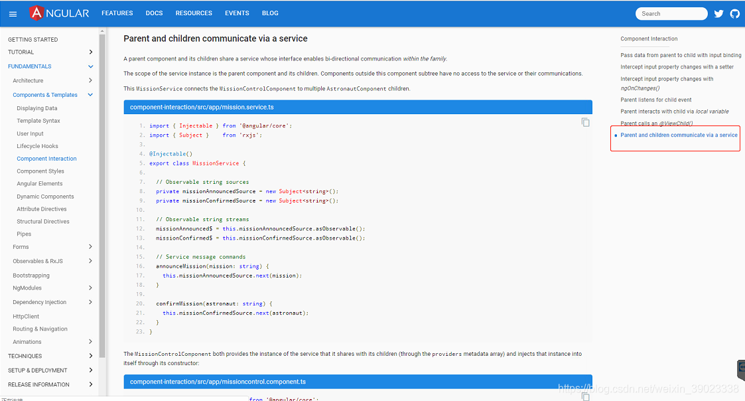
Task: Expand the Animations chevron
Action: tap(90, 341)
